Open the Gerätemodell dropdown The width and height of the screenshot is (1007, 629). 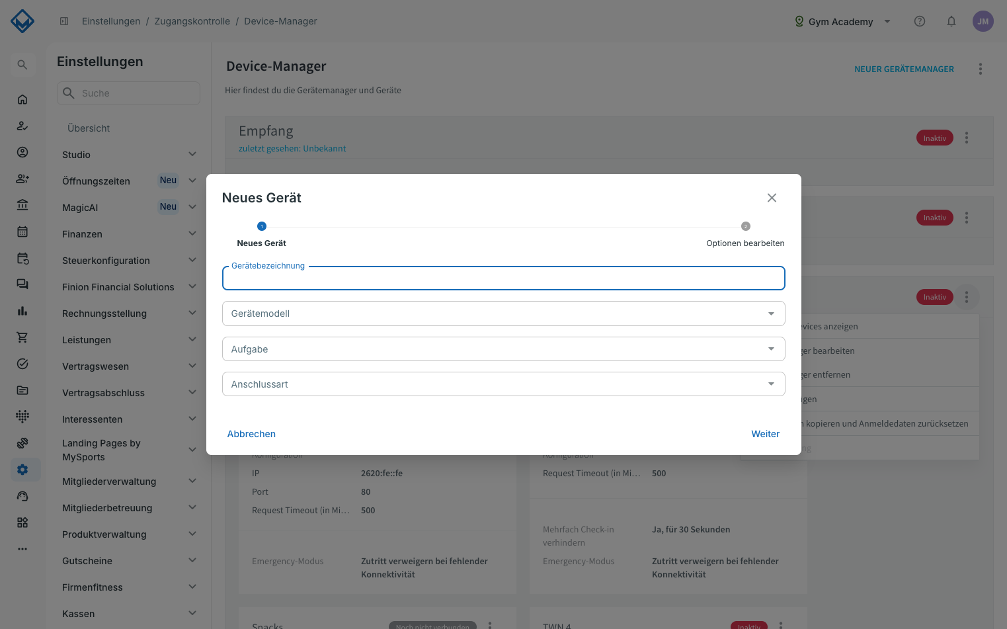click(504, 314)
